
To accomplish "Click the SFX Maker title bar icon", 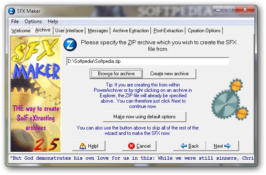I will click(x=12, y=11).
